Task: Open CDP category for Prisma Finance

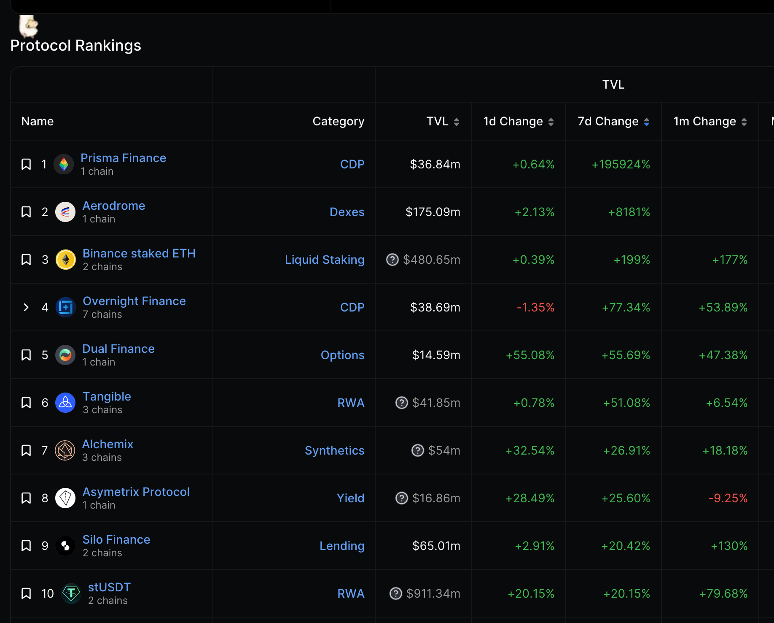Action: [x=352, y=164]
